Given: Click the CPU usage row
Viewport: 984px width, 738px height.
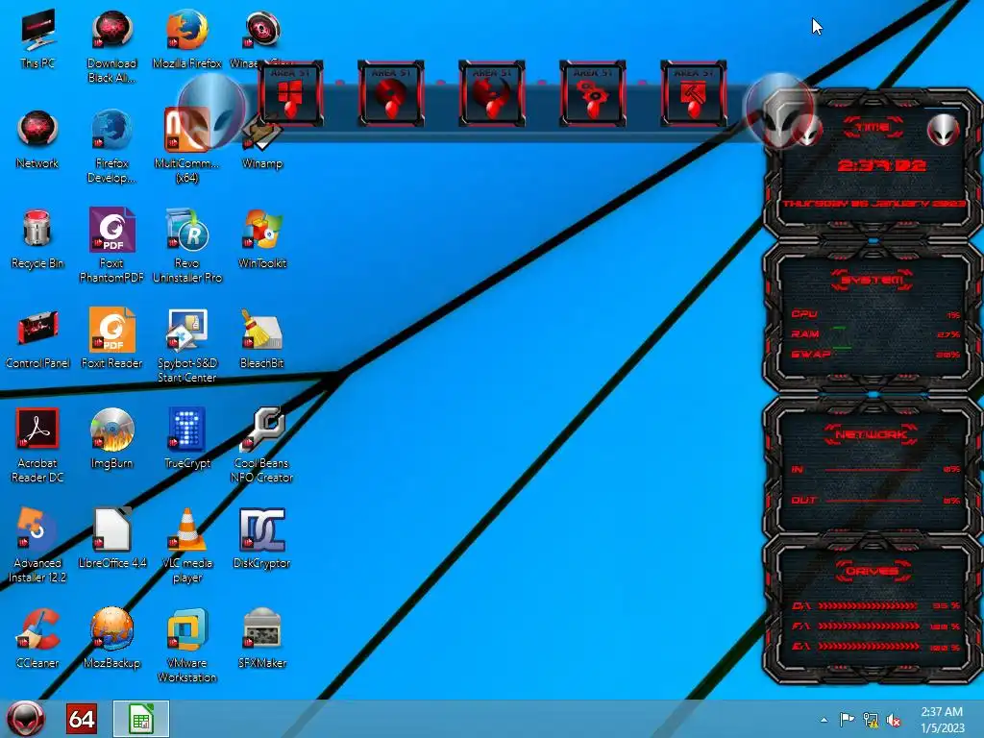Looking at the screenshot, I should [875, 314].
